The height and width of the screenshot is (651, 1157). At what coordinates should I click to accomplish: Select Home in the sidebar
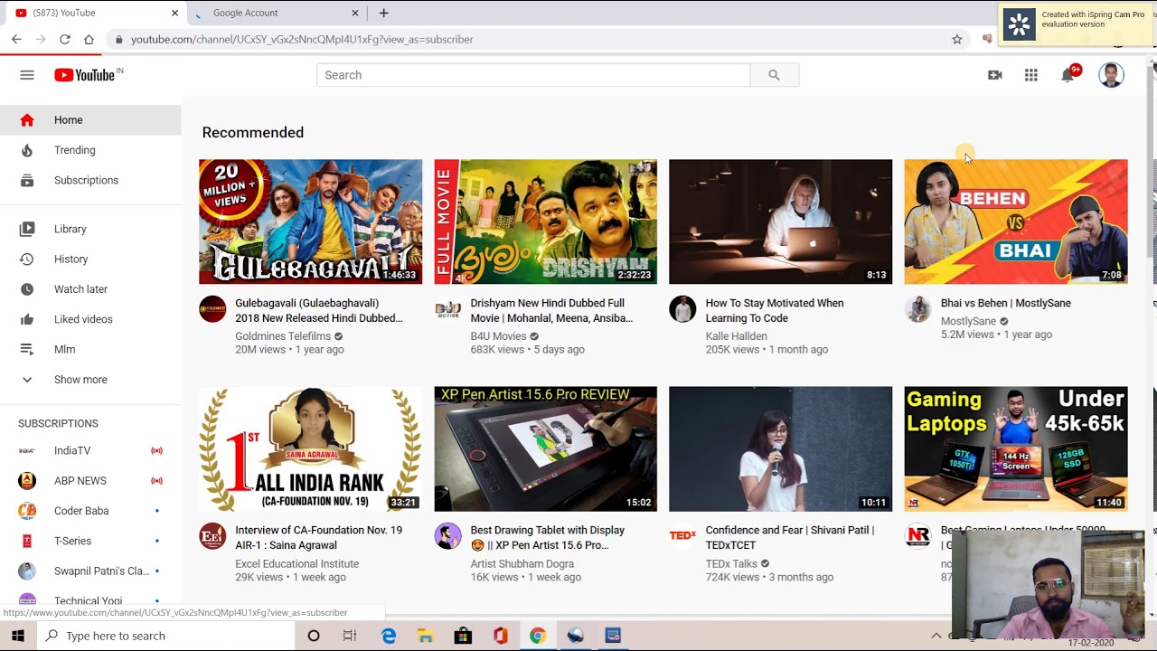[x=90, y=120]
